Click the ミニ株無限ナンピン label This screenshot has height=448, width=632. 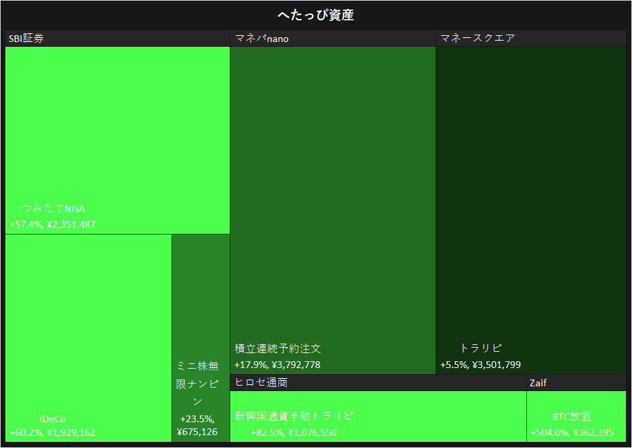198,384
